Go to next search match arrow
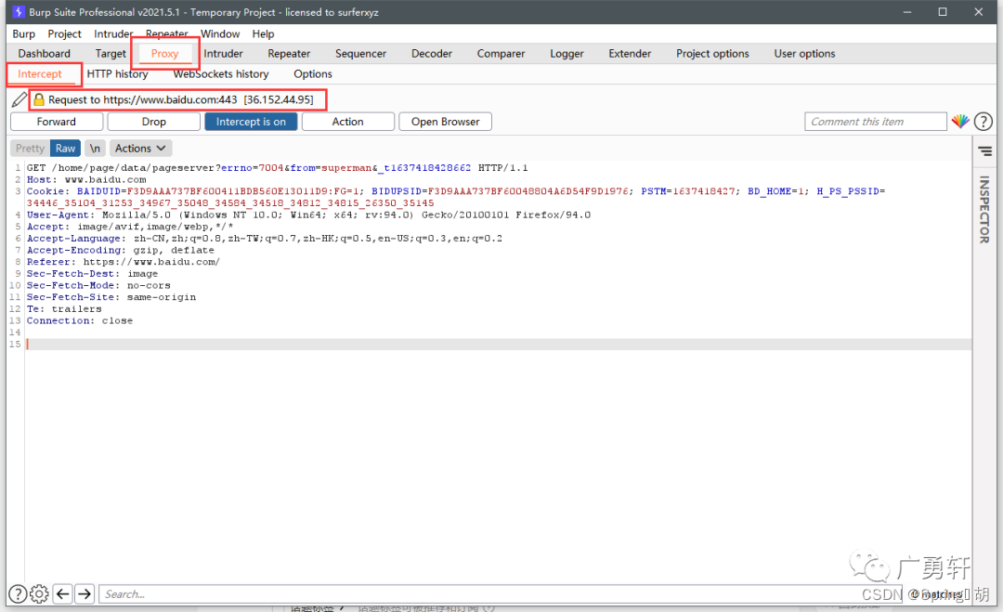The width and height of the screenshot is (1003, 612). [85, 594]
